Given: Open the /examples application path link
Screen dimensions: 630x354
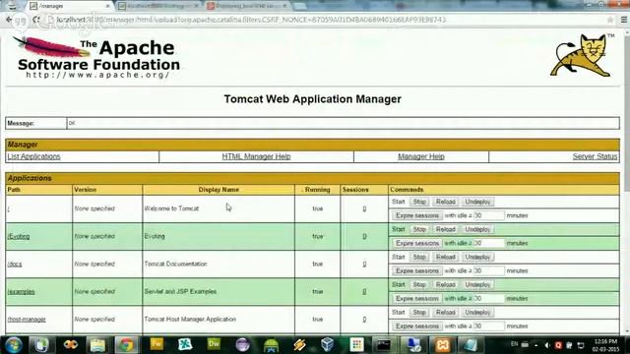Looking at the screenshot, I should 21,292.
